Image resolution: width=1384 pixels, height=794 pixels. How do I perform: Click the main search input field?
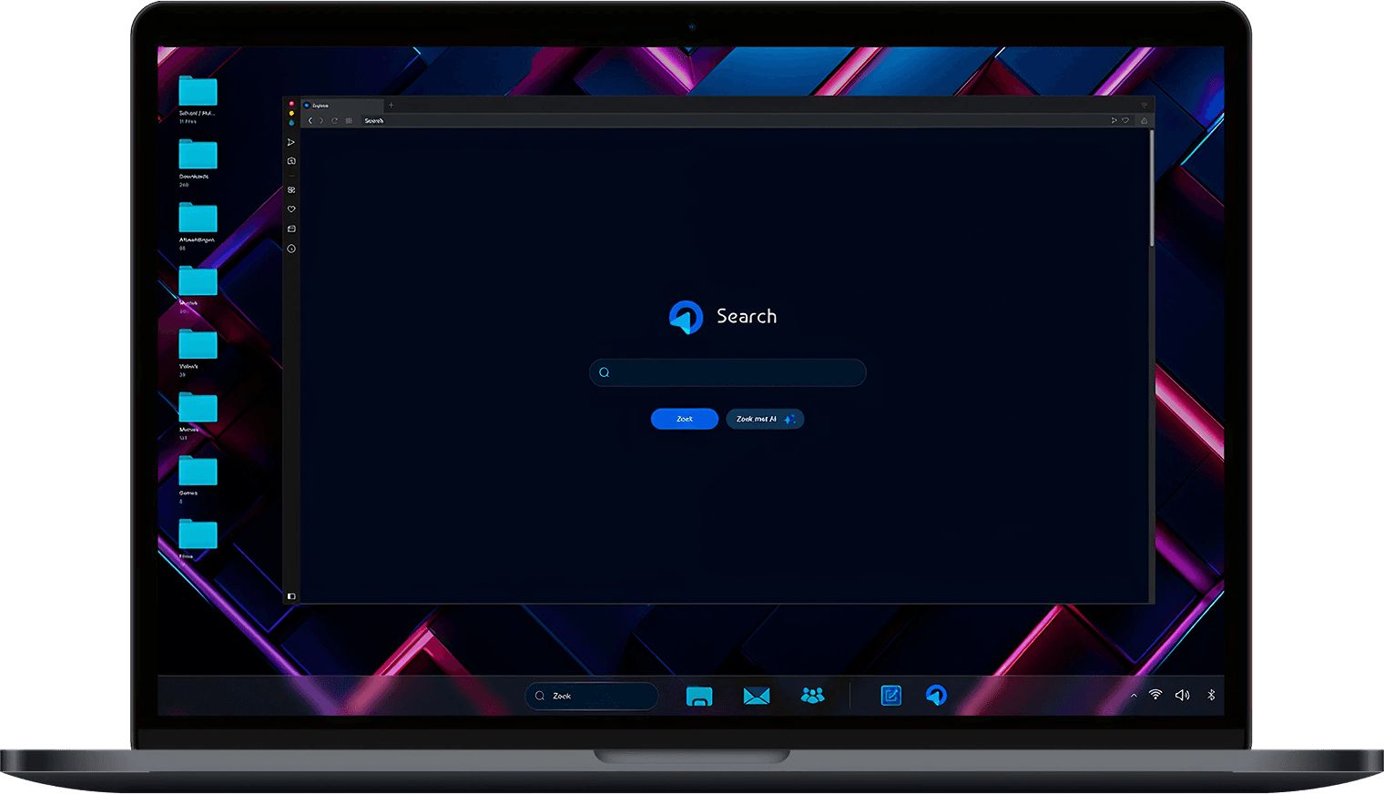point(728,372)
